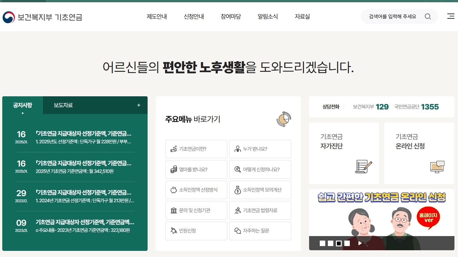The height and width of the screenshot is (257, 458).
Task: Open the 2023.12. 29 notice on 2024년 선정기준액
Action: pyautogui.click(x=75, y=196)
